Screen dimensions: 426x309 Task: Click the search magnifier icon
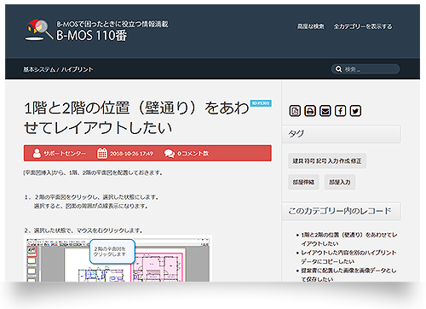(338, 69)
